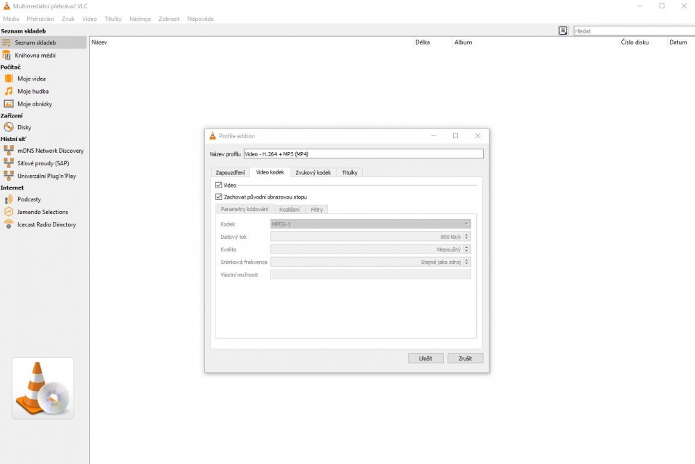Open the Snímková frekvence spinner field
Screen dimensions: 695x464
(x=370, y=262)
